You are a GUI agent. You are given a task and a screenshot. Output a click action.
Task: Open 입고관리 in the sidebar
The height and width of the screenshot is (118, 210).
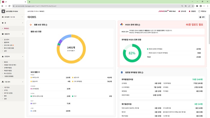(7, 40)
